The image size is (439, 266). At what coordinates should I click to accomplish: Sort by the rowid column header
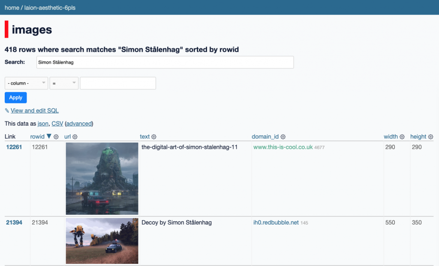(37, 136)
